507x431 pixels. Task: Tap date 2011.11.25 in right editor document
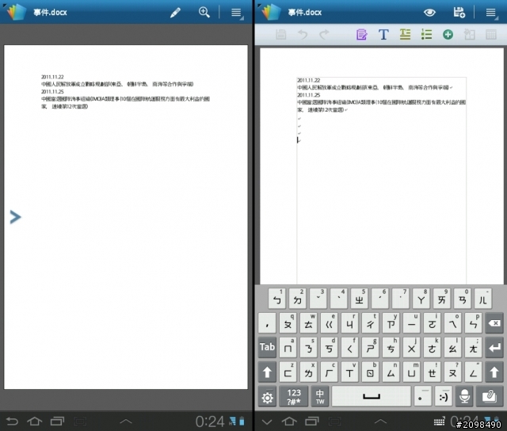tap(309, 95)
